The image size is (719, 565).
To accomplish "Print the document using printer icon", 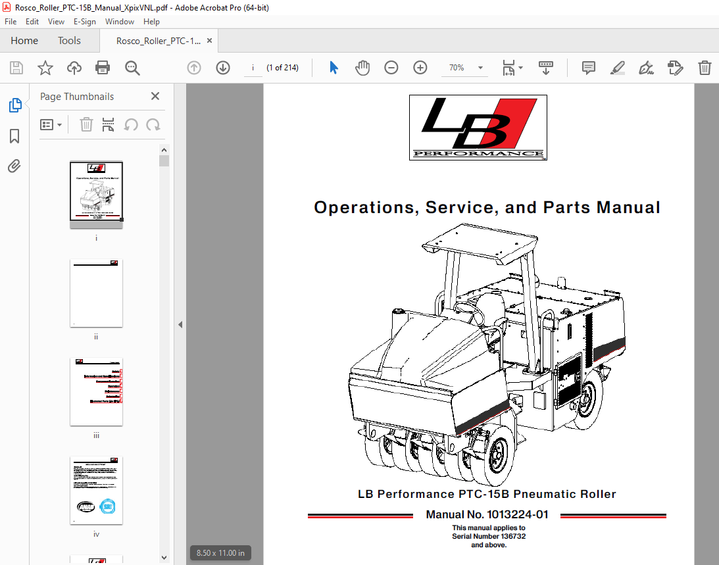I will point(103,68).
